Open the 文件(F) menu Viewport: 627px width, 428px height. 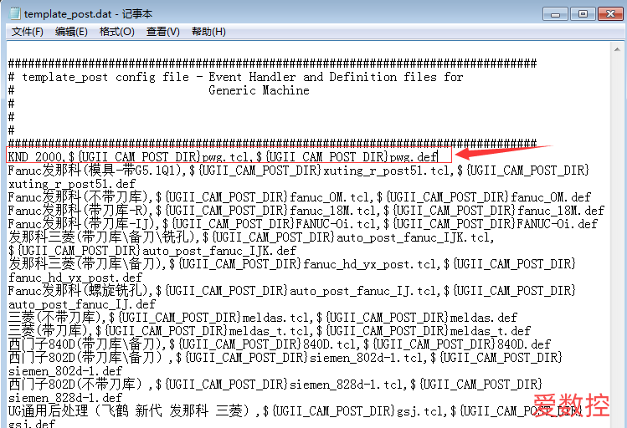click(27, 32)
